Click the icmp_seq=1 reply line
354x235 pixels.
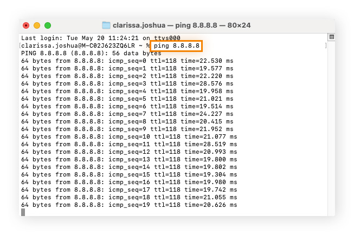pyautogui.click(x=127, y=68)
